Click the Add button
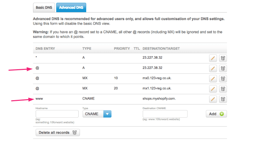The width and height of the screenshot is (259, 145). coord(216,114)
